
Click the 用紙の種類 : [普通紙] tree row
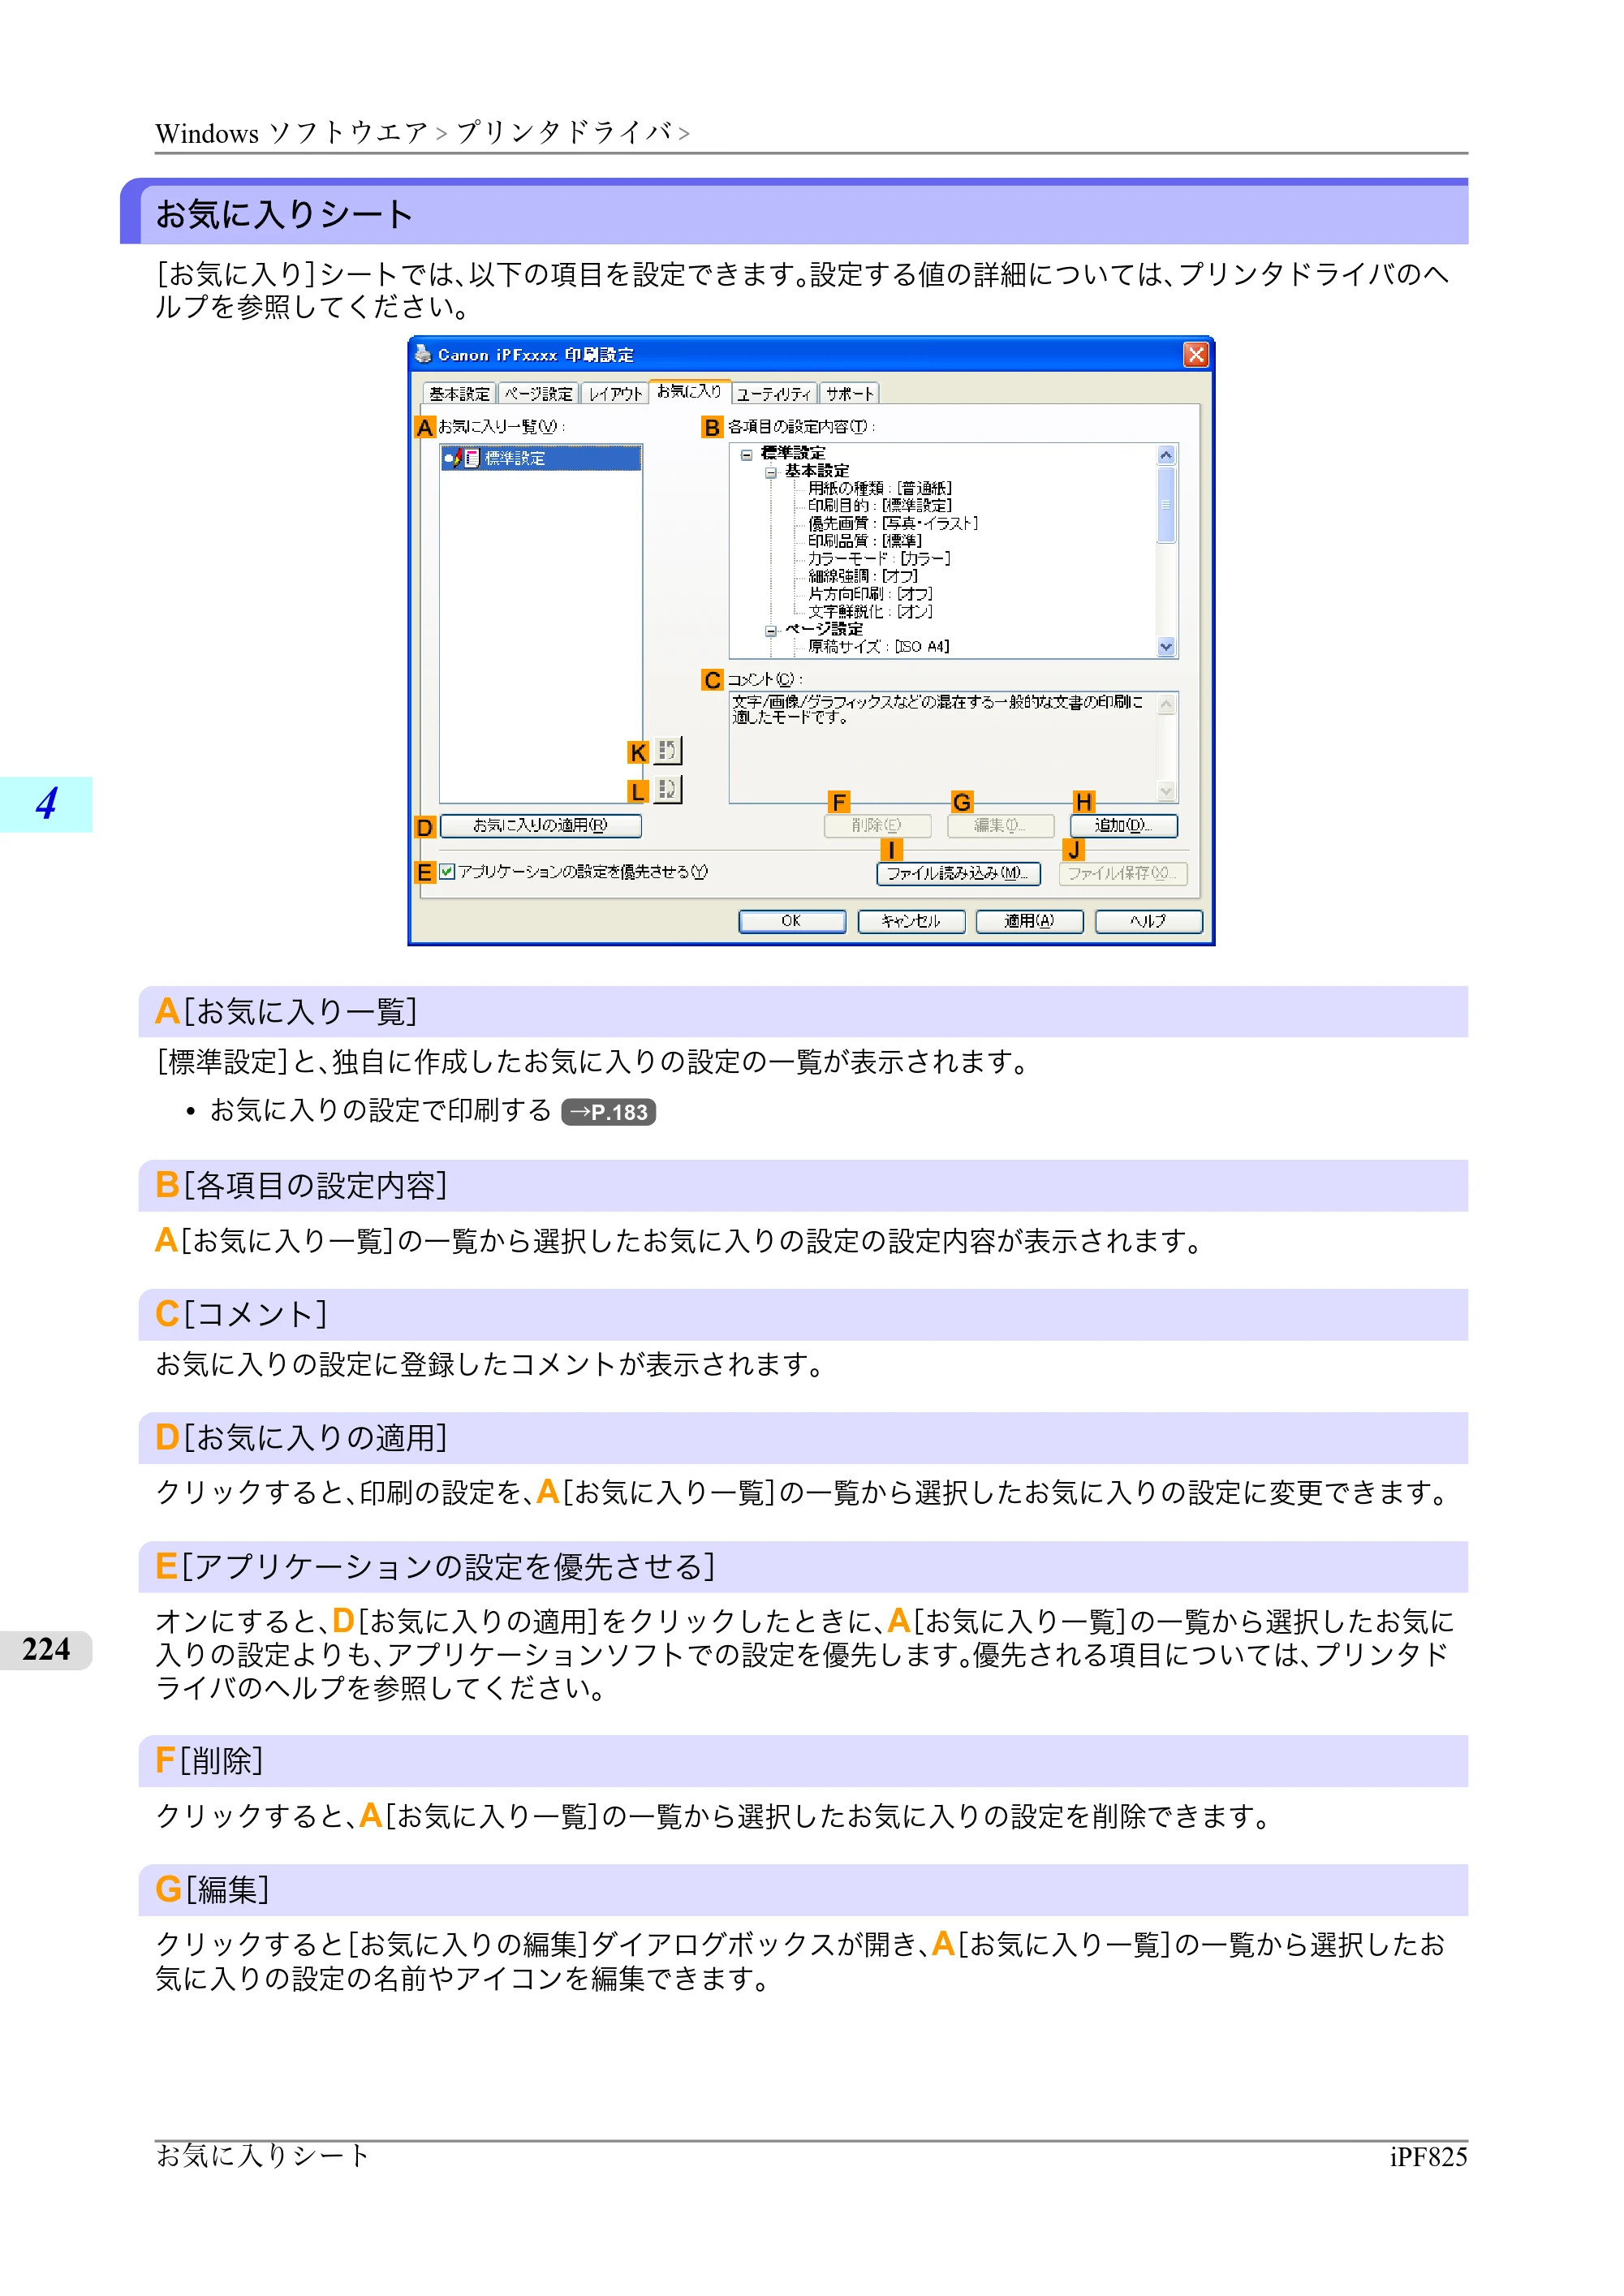[880, 488]
